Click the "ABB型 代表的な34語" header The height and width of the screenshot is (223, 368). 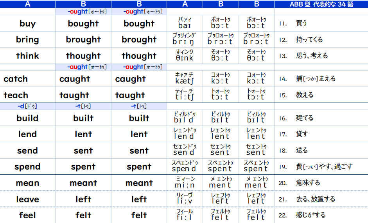coord(321,4)
